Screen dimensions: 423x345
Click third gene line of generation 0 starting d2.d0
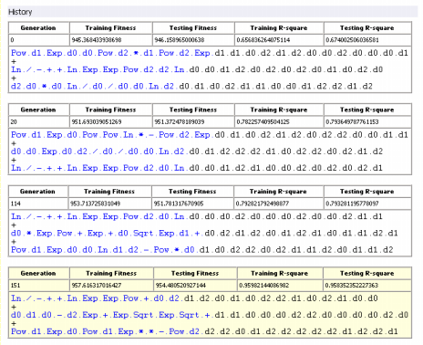coord(191,86)
